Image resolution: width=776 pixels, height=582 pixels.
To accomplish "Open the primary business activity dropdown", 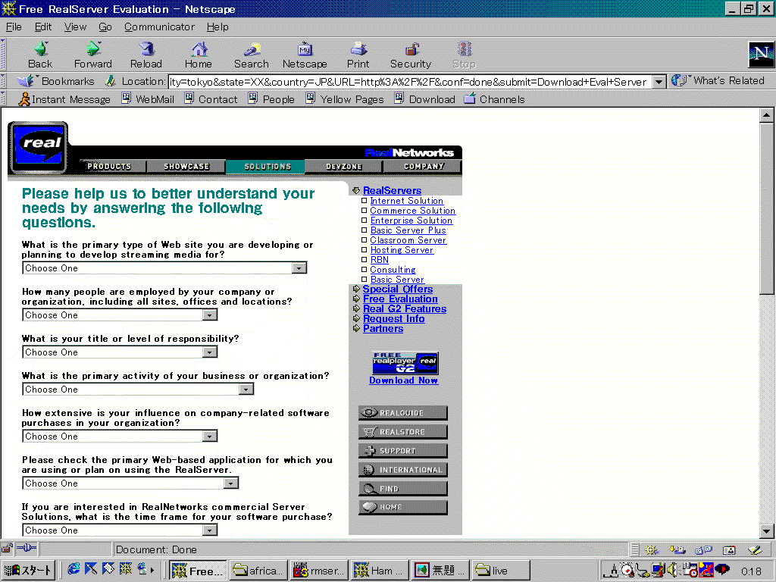I will [138, 389].
